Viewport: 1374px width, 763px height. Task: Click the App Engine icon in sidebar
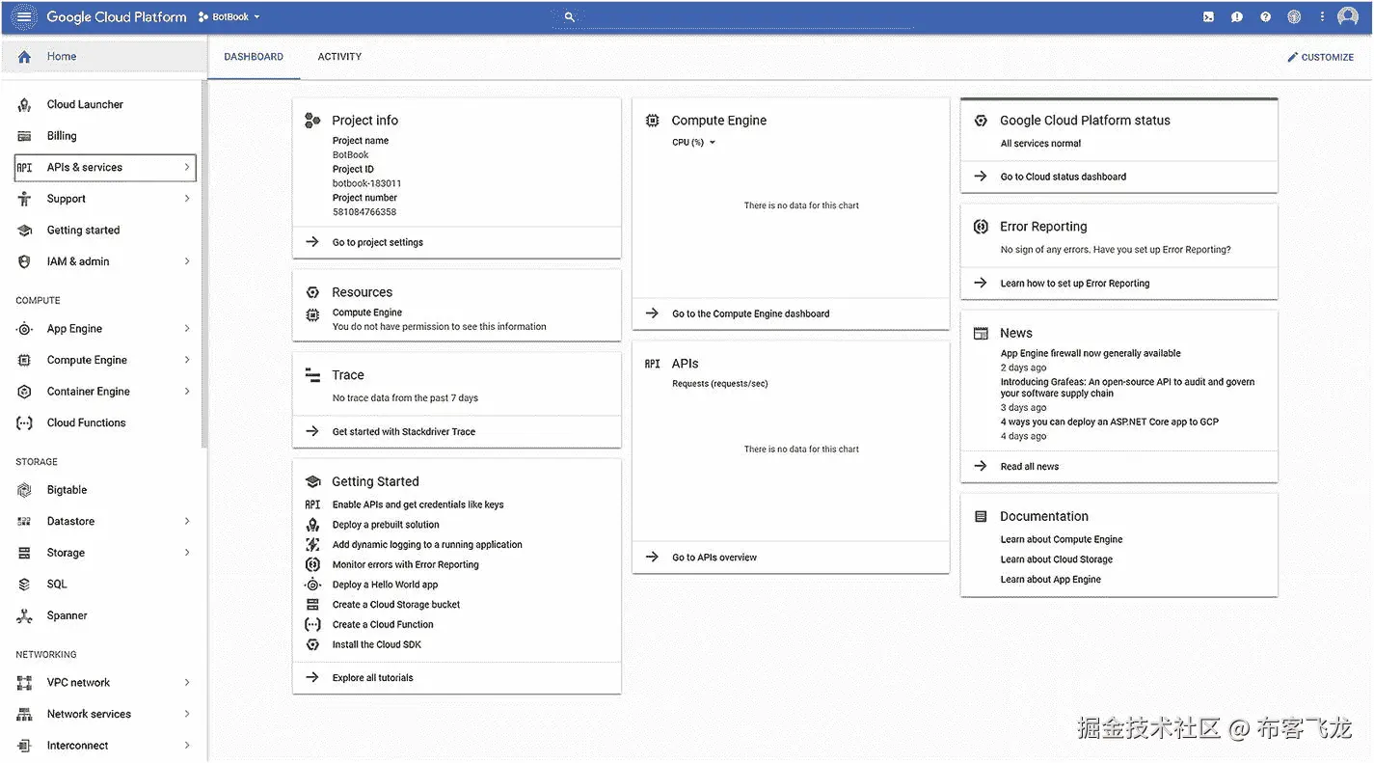25,329
